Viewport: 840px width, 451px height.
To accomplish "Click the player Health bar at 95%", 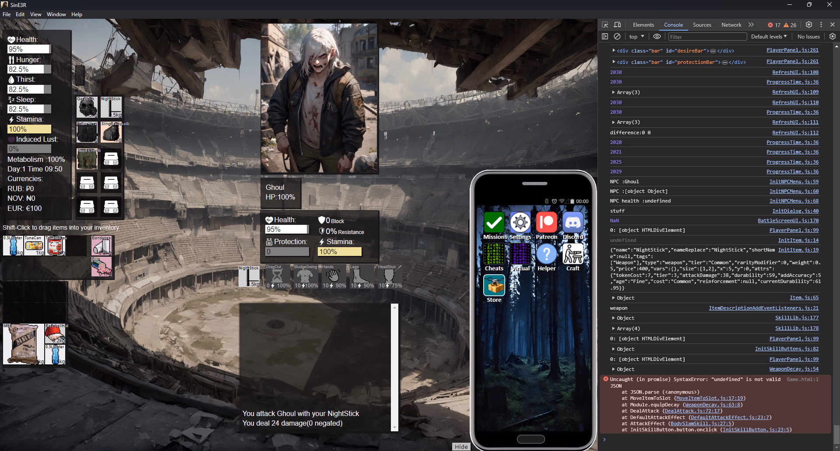I will pyautogui.click(x=29, y=49).
